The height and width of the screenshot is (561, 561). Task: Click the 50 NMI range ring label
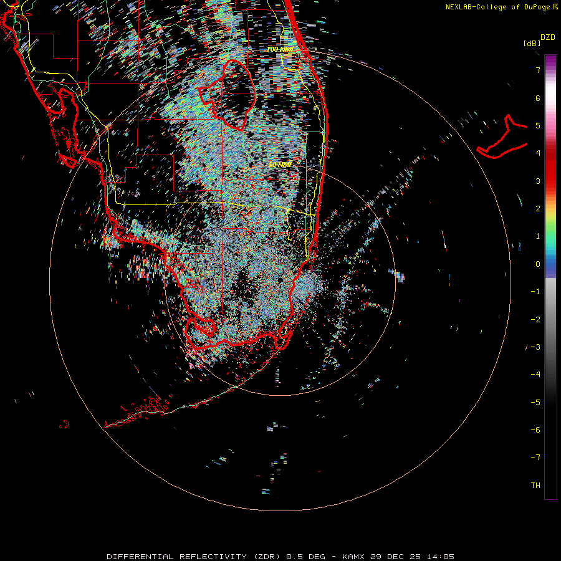pos(280,165)
